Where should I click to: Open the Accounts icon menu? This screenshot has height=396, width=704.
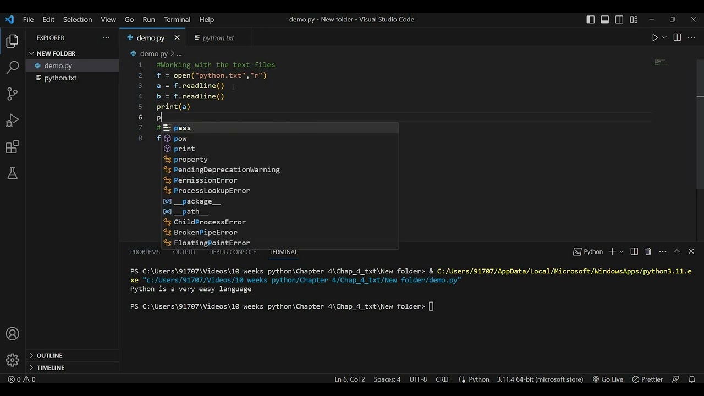coord(12,334)
